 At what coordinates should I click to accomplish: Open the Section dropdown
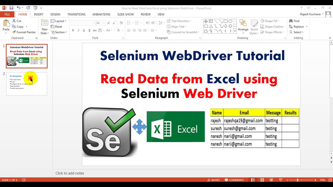(x=59, y=32)
